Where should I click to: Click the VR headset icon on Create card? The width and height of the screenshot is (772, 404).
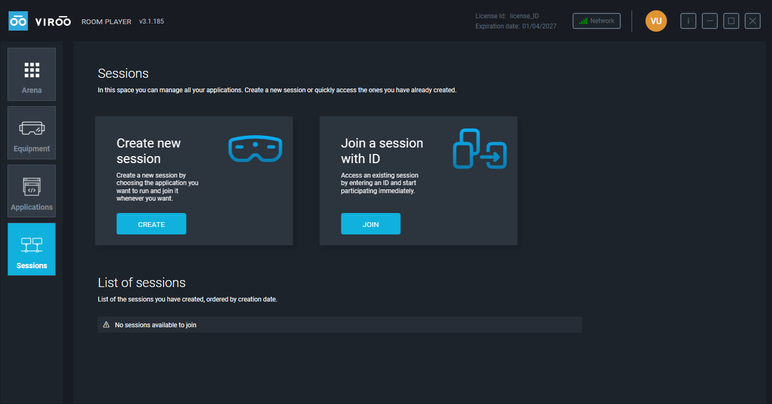tap(255, 149)
